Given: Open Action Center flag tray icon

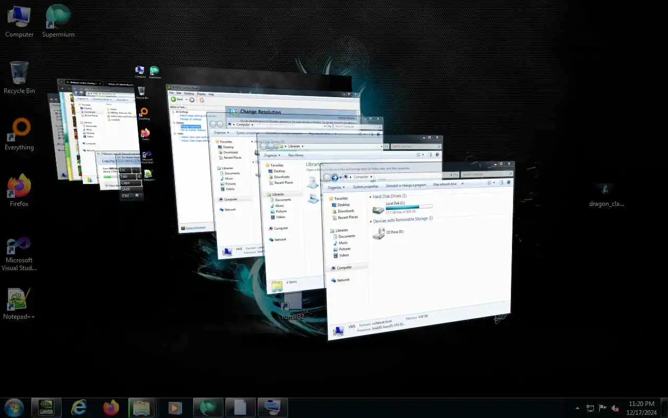Looking at the screenshot, I should click(603, 408).
